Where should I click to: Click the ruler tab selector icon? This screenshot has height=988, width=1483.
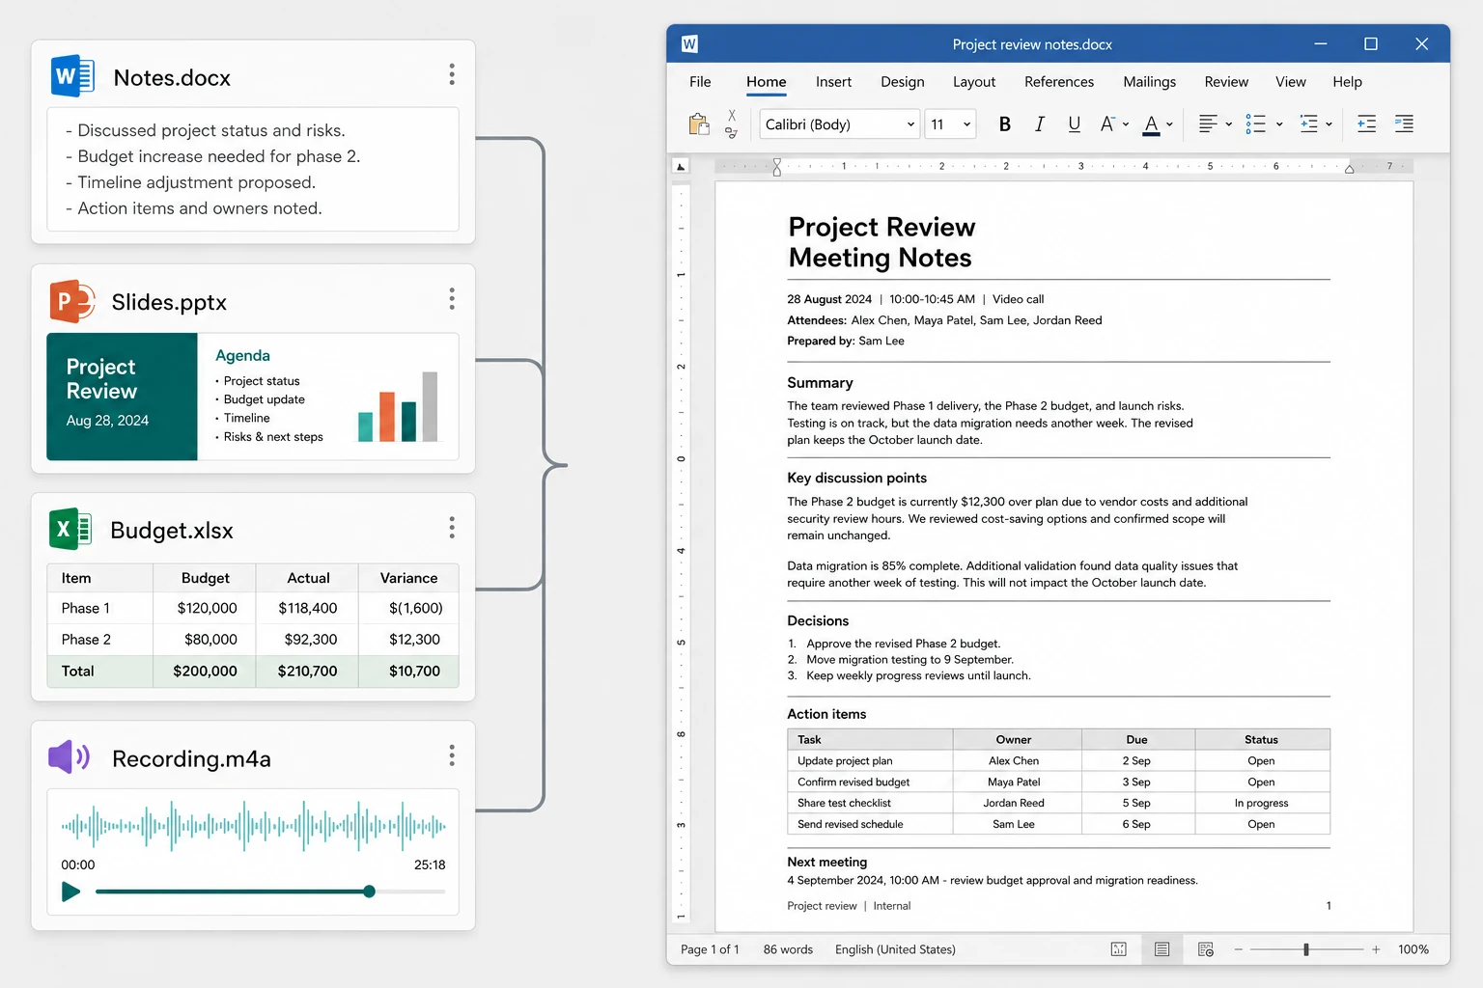[x=681, y=166]
